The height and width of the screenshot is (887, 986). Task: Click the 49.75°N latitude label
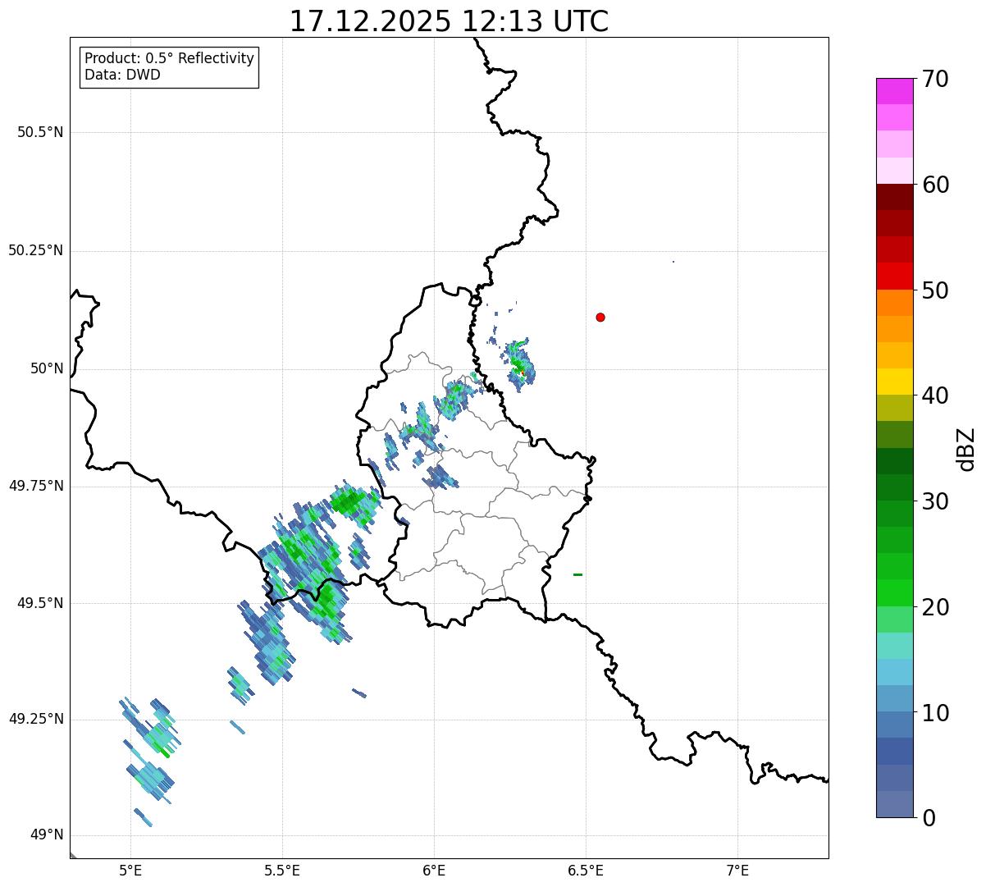point(36,486)
